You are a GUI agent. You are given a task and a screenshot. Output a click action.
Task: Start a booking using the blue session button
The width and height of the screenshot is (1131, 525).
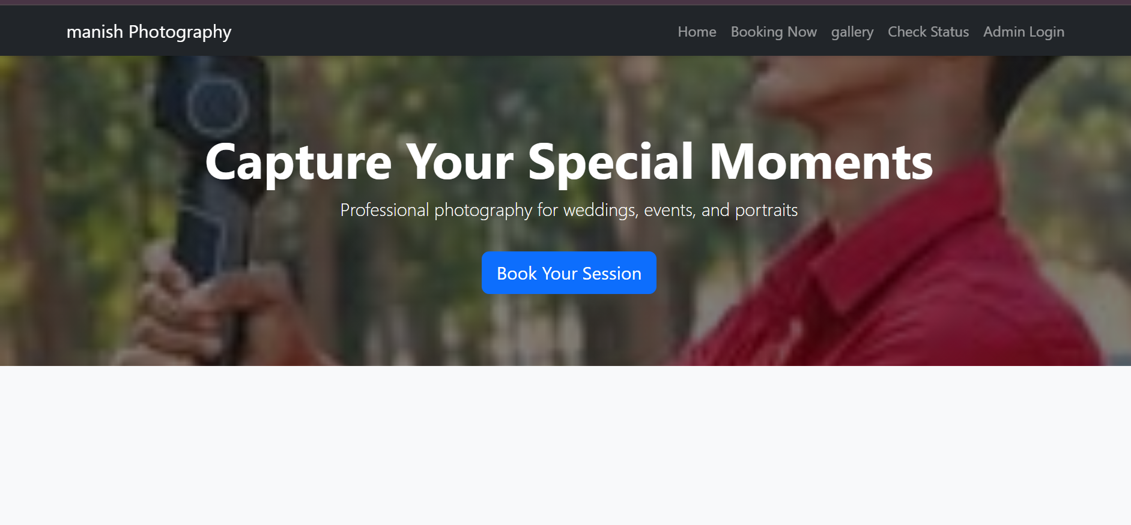(568, 273)
